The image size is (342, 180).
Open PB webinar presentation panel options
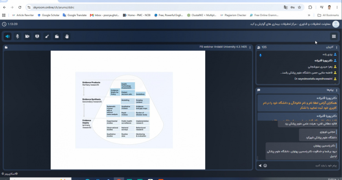click(x=250, y=47)
